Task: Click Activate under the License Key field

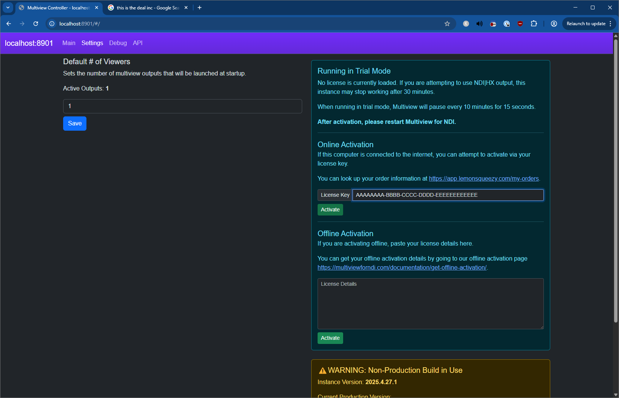Action: coord(330,210)
